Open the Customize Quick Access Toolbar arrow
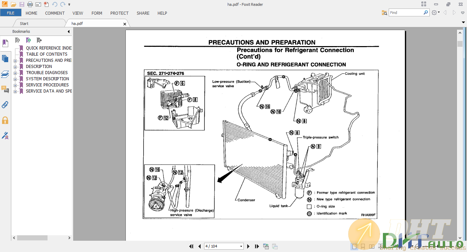 pos(69,4)
